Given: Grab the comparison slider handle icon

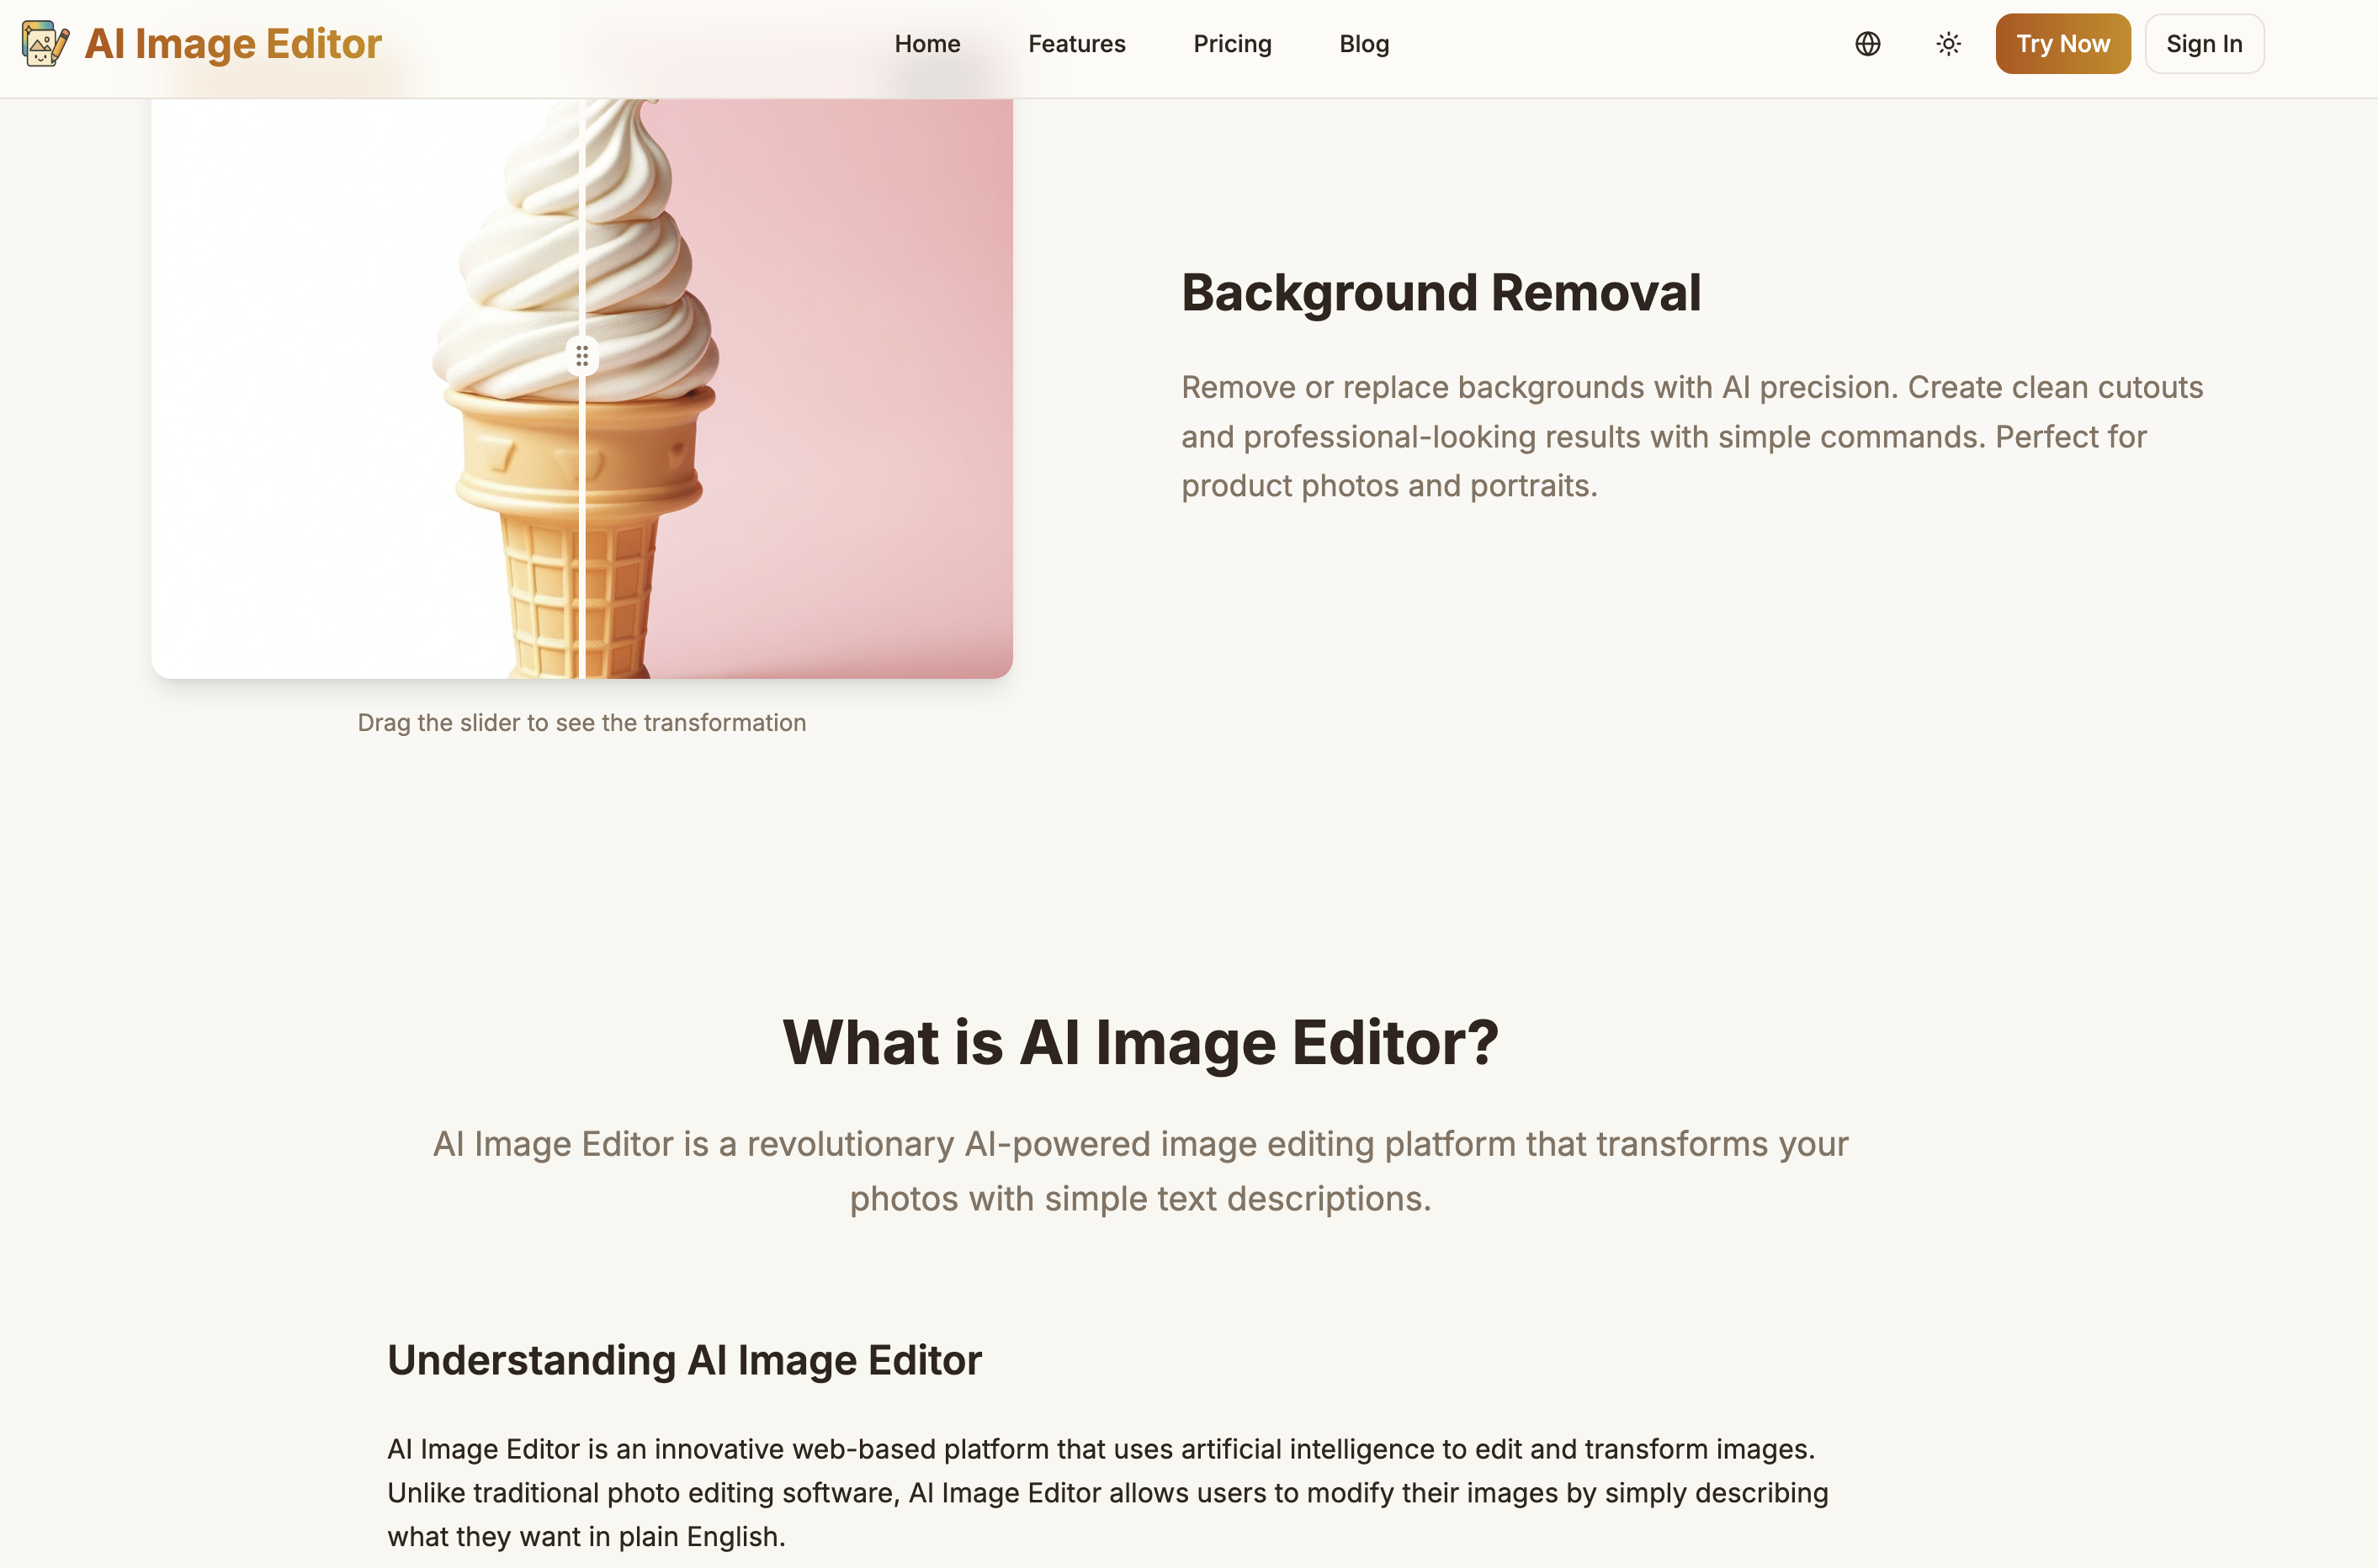Looking at the screenshot, I should (x=582, y=356).
